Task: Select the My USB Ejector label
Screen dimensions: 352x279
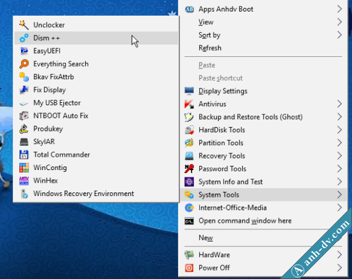Action: [x=57, y=103]
